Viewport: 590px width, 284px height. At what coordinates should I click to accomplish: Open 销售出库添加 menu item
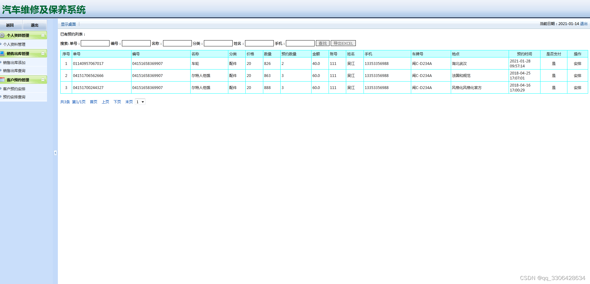[x=14, y=62]
